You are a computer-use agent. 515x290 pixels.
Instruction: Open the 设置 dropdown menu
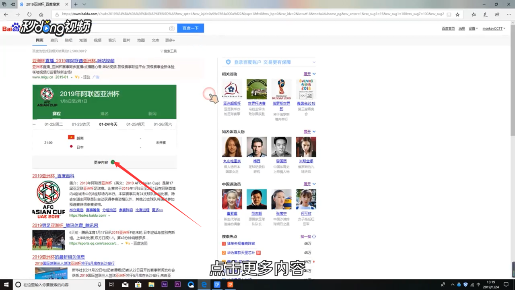pyautogui.click(x=473, y=29)
